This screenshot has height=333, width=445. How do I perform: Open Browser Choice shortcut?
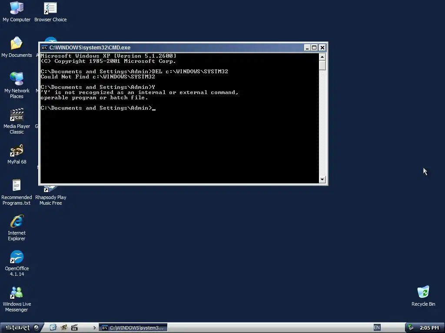click(x=50, y=12)
